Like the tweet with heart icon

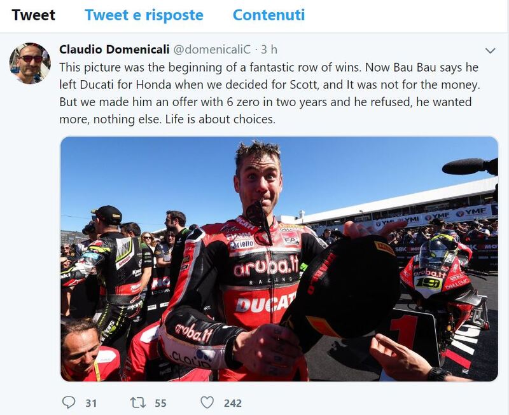point(207,402)
